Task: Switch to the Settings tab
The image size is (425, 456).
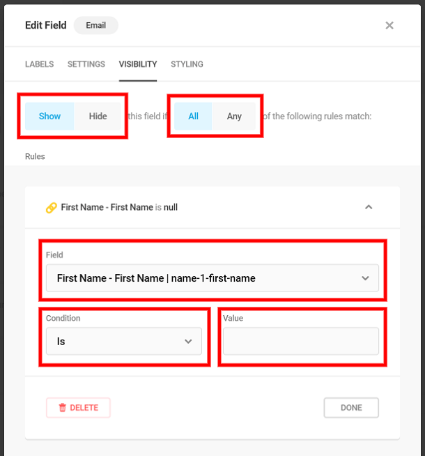Action: [x=86, y=64]
